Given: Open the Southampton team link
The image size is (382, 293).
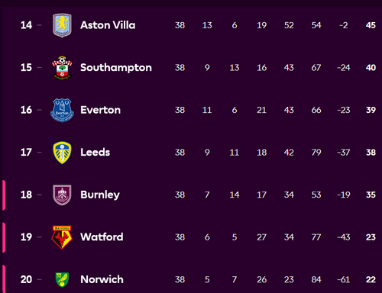Looking at the screenshot, I should 116,68.
